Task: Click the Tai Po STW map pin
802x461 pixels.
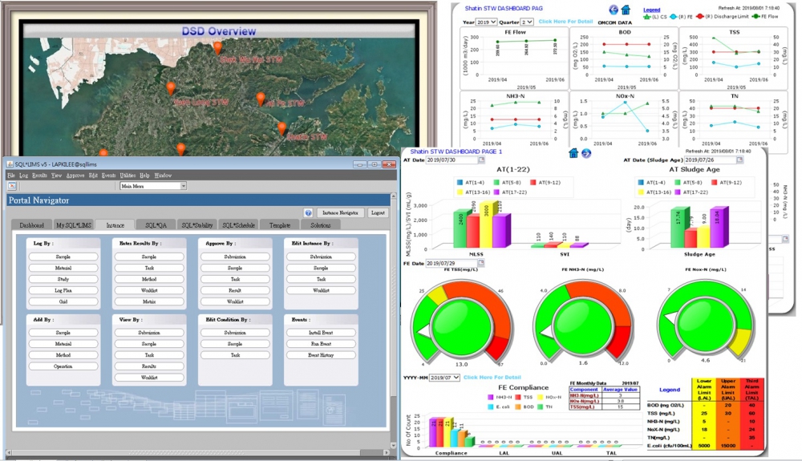Action: point(261,98)
